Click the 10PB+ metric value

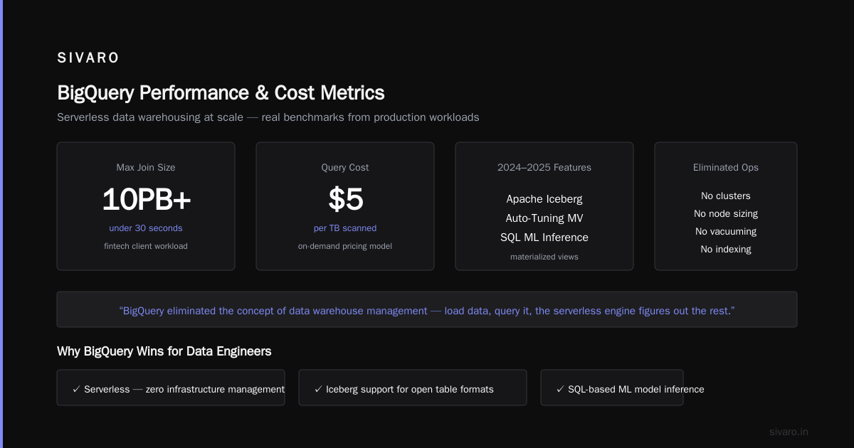[146, 200]
